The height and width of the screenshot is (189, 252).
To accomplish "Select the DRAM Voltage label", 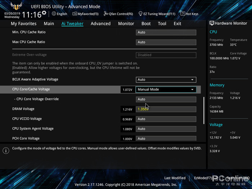I will coord(23,109).
